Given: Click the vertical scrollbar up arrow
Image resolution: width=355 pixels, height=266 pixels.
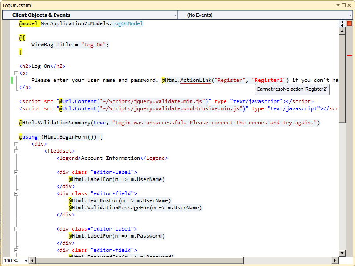Looking at the screenshot, I should tap(342, 31).
